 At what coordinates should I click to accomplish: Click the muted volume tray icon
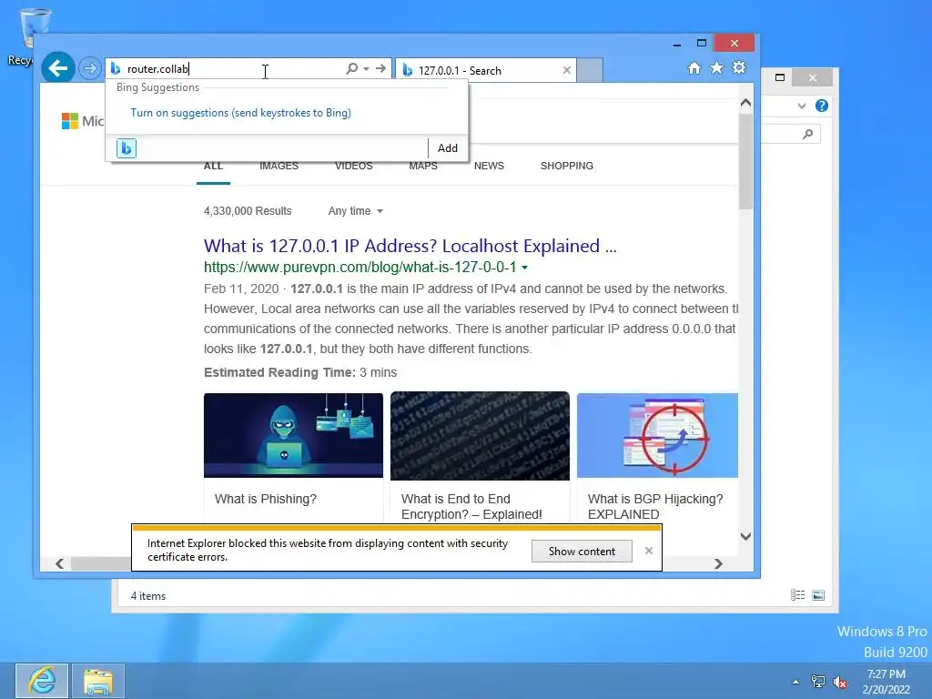[x=840, y=682]
